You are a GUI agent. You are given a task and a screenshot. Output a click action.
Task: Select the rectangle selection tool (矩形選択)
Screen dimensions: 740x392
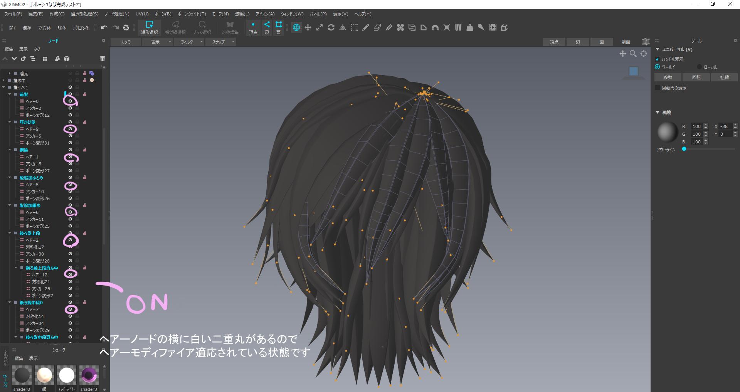150,28
